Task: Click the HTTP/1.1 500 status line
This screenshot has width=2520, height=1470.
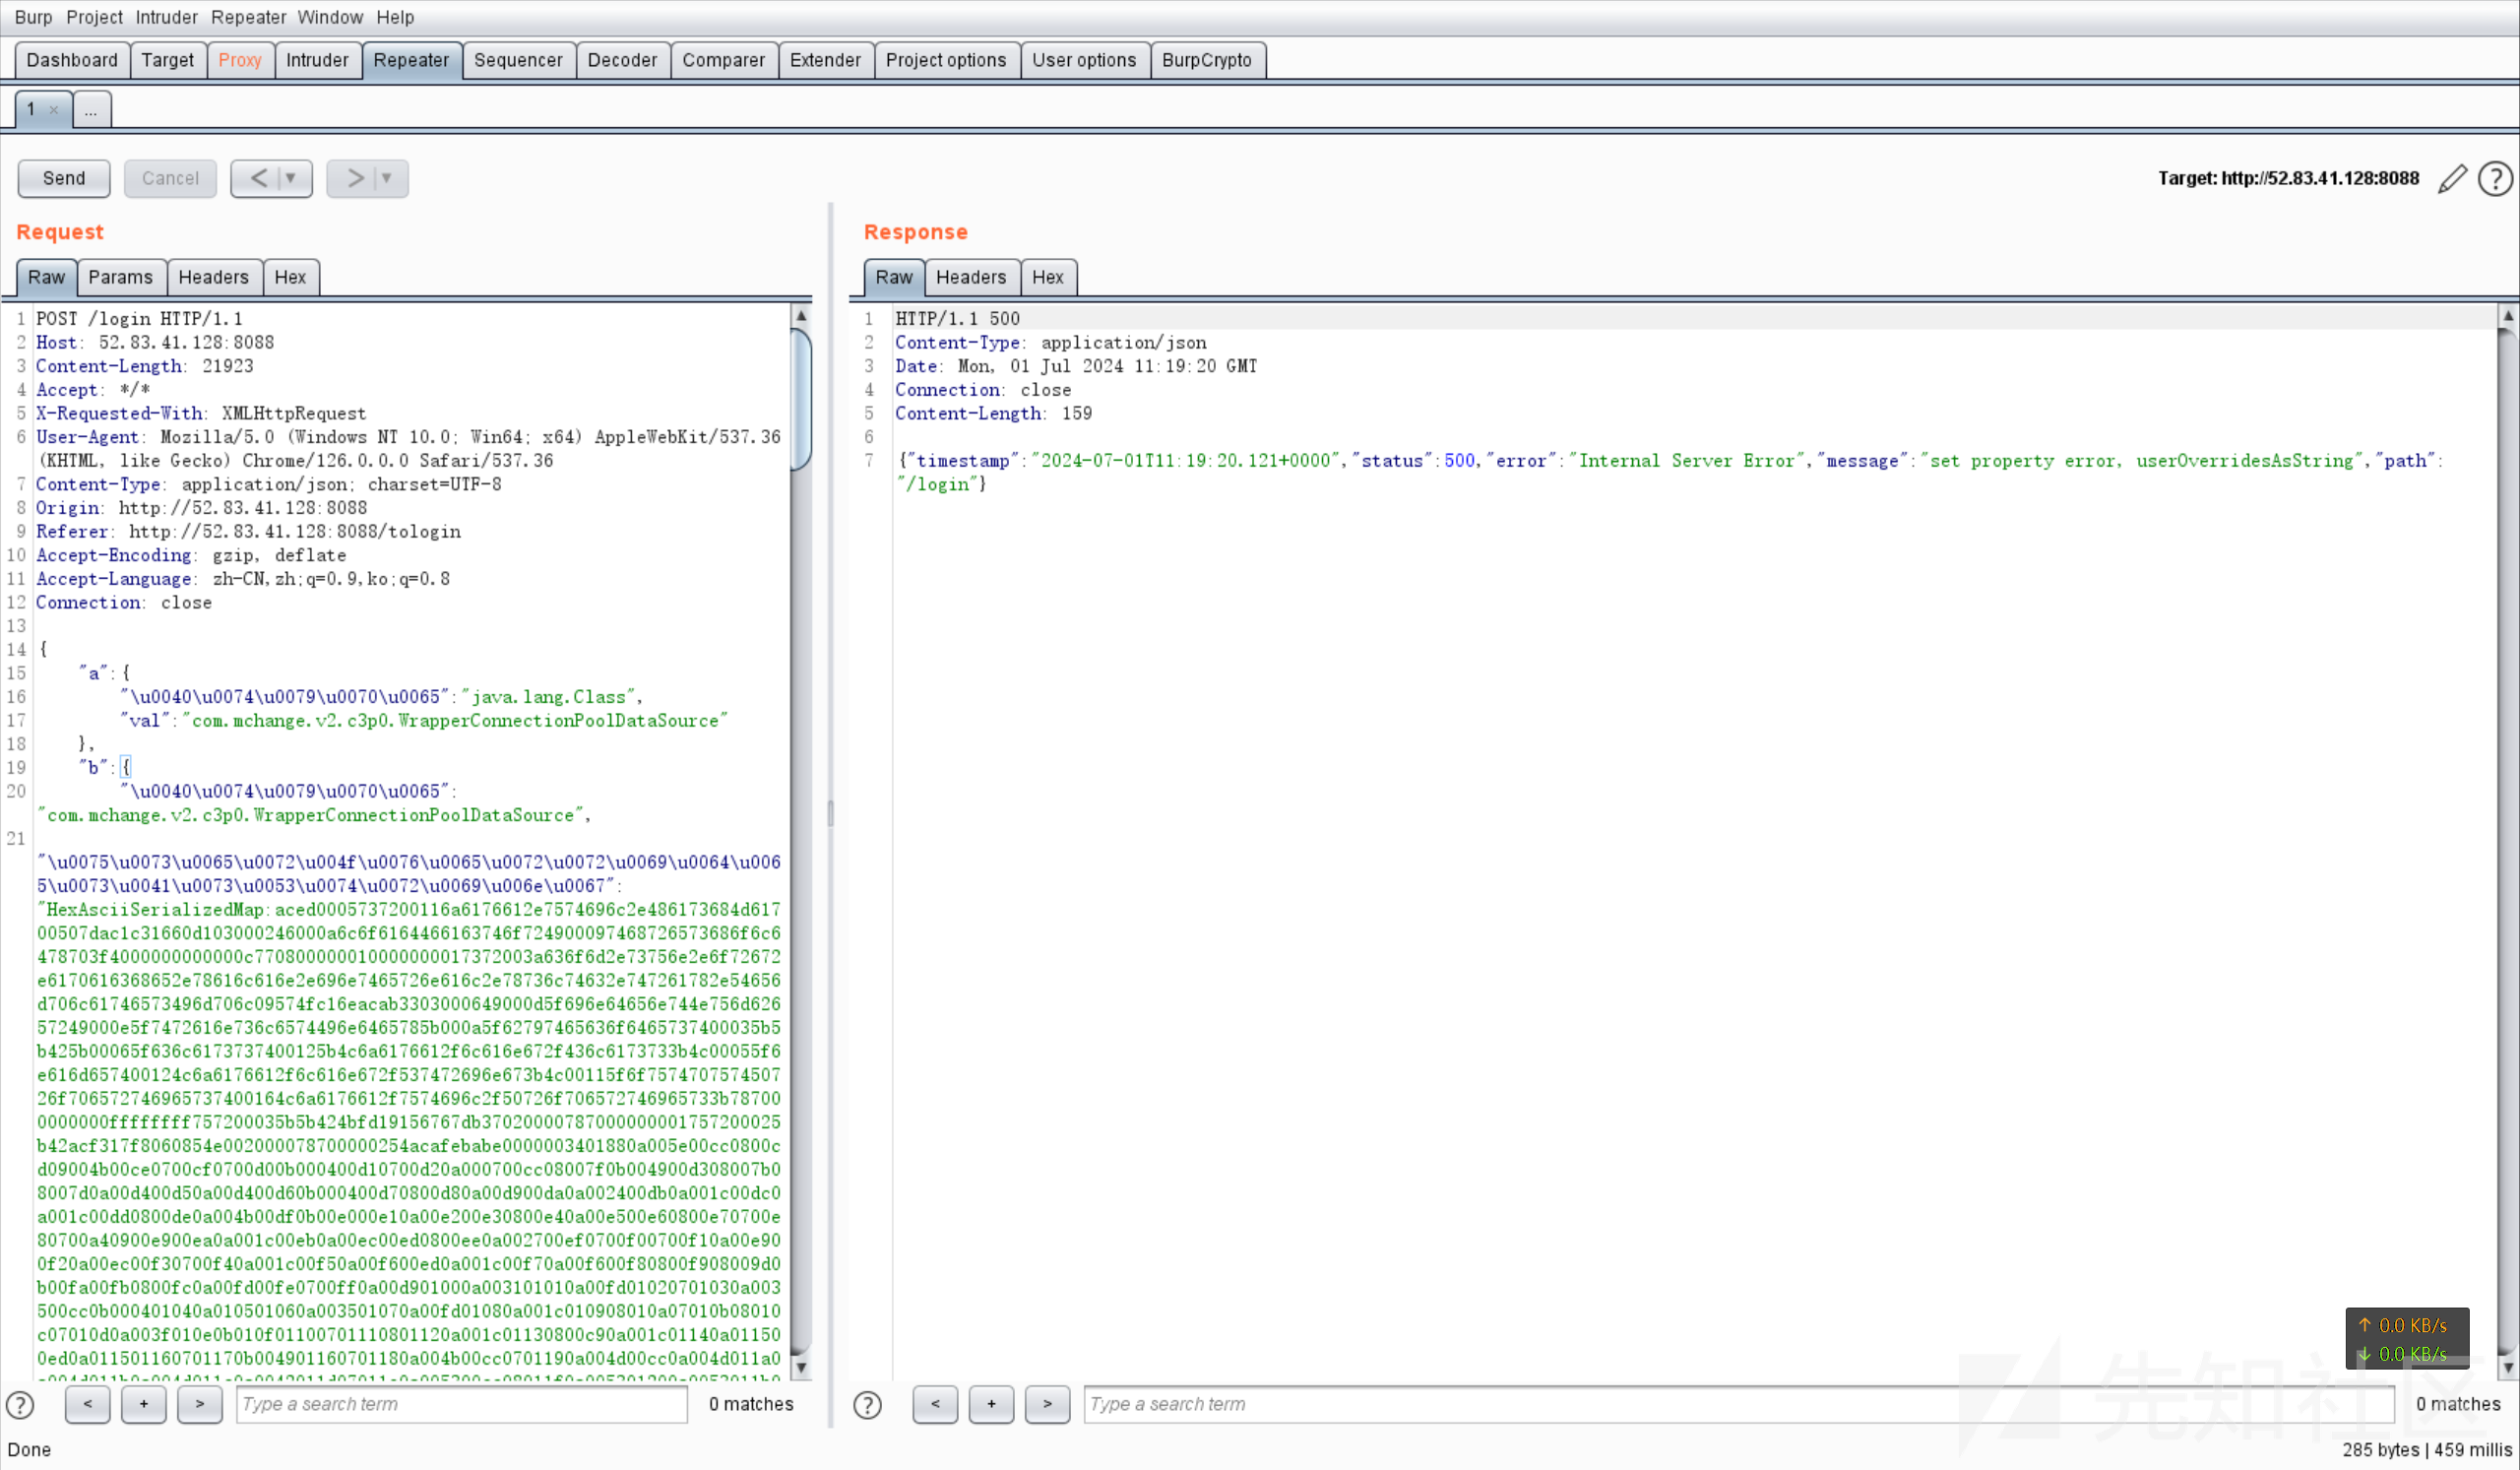Action: (957, 319)
